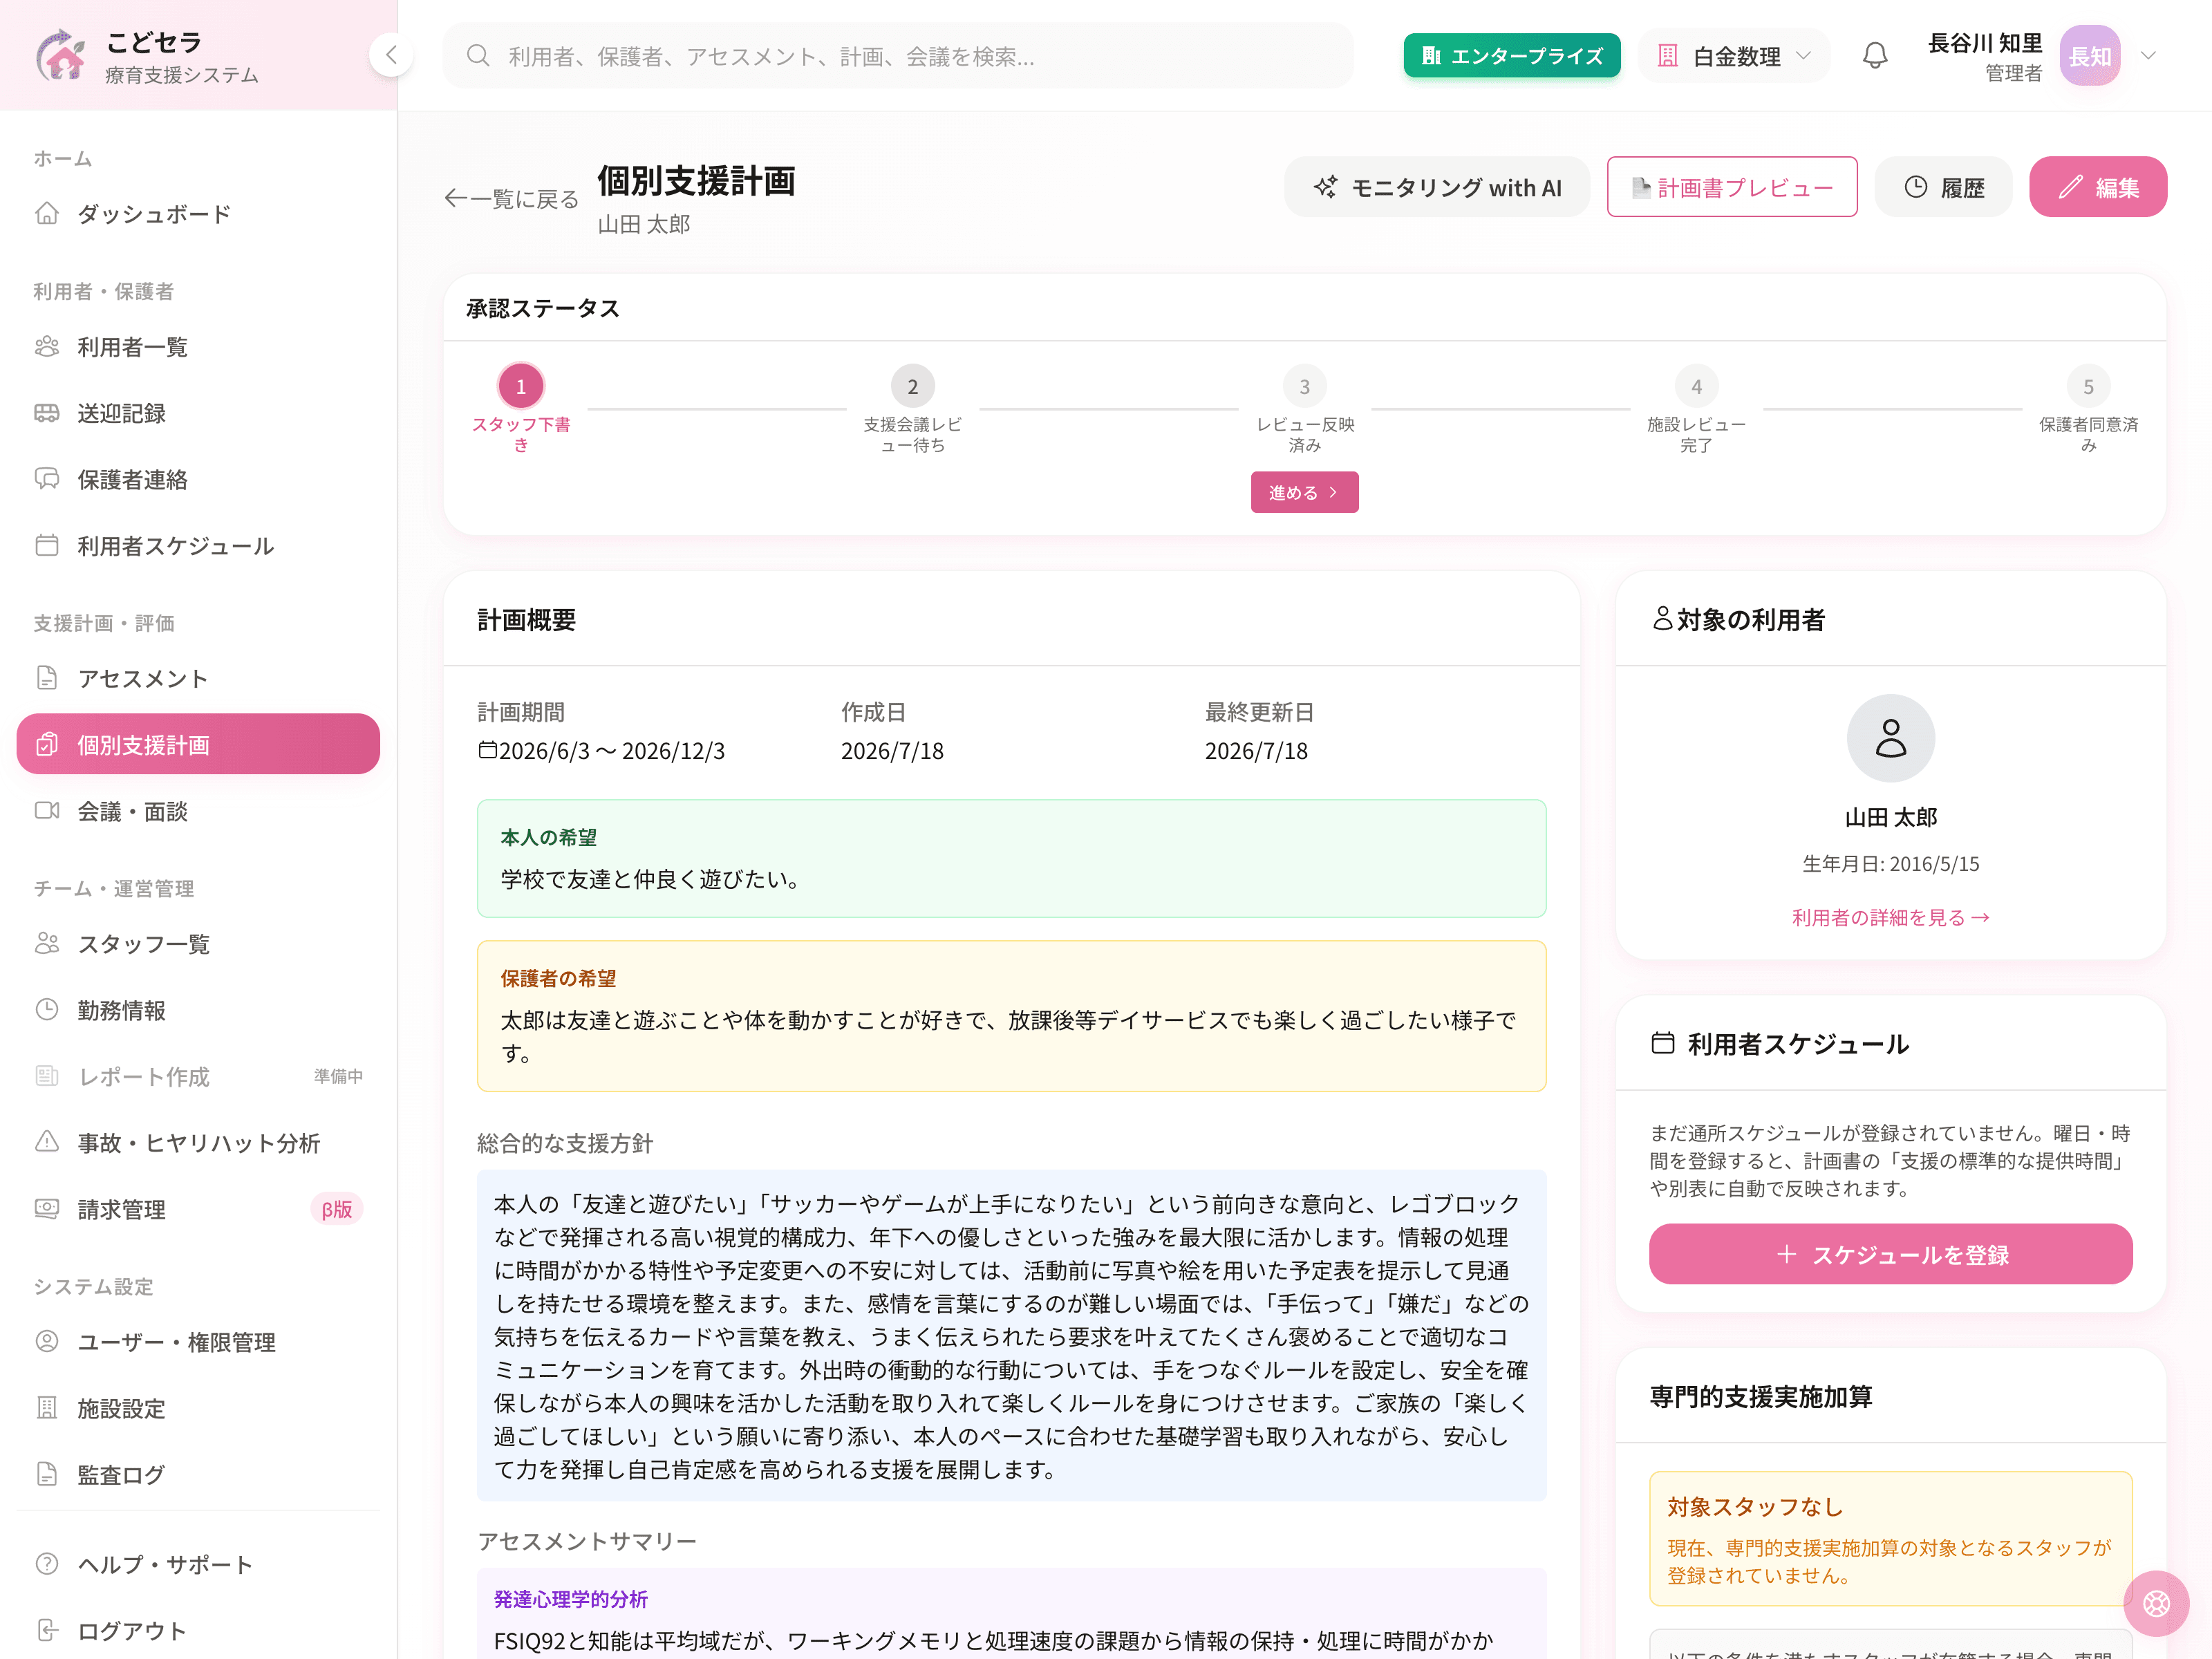Click the ユーザー・権限管理 user icon

[x=47, y=1342]
